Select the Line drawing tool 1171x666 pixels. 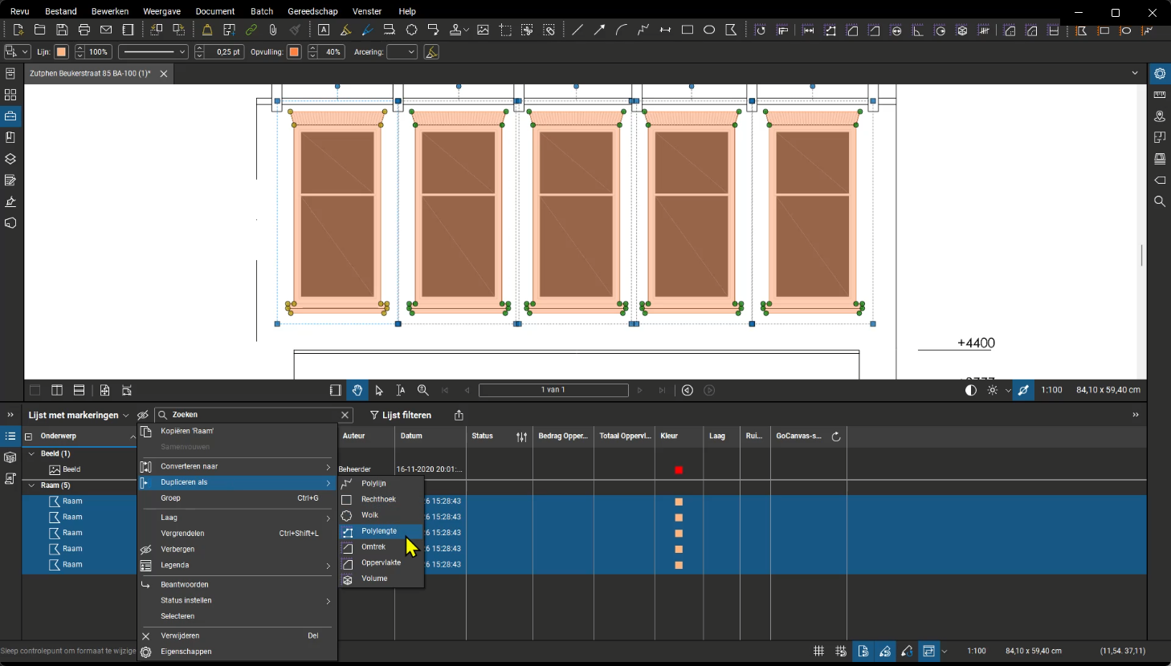coord(577,30)
